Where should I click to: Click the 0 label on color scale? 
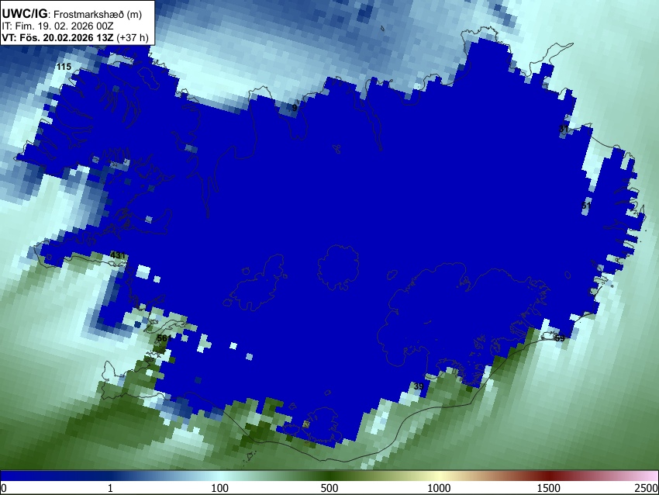point(4,488)
